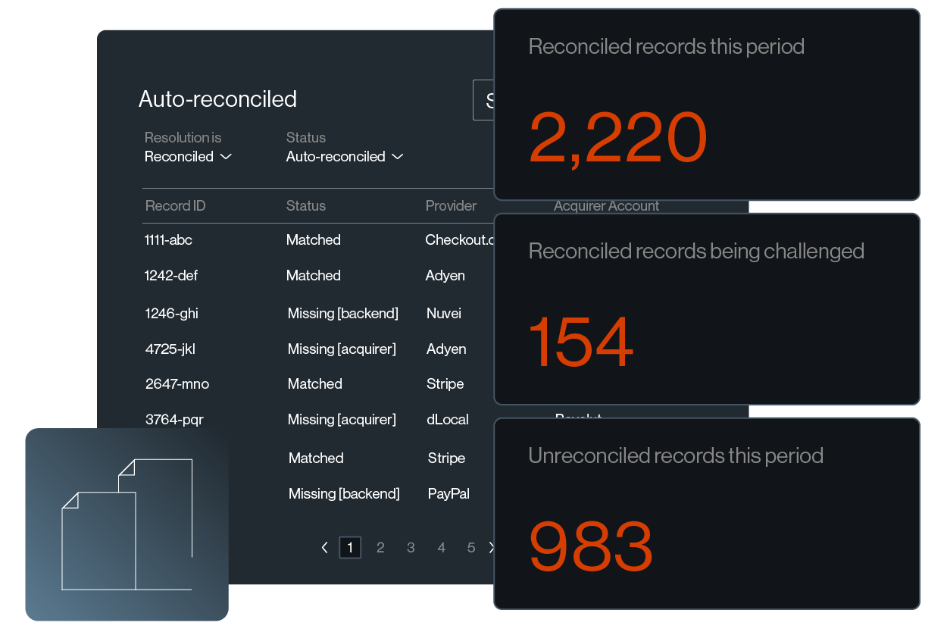This screenshot has height=632, width=947.
Task: Open the Reconciled records this period card
Action: (x=706, y=105)
